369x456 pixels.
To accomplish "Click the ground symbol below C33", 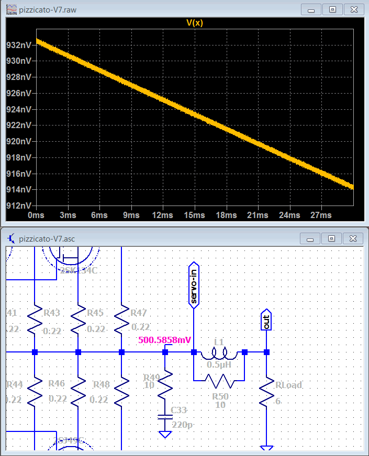I will tap(165, 435).
